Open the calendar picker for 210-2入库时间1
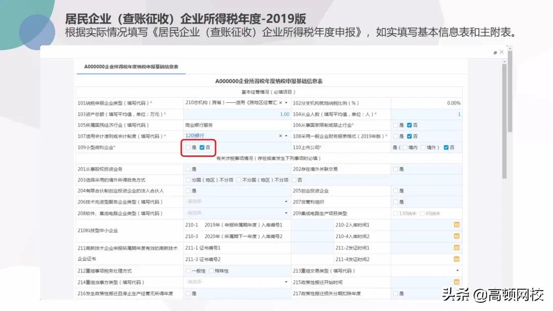The height and width of the screenshot is (311, 553). (456, 225)
